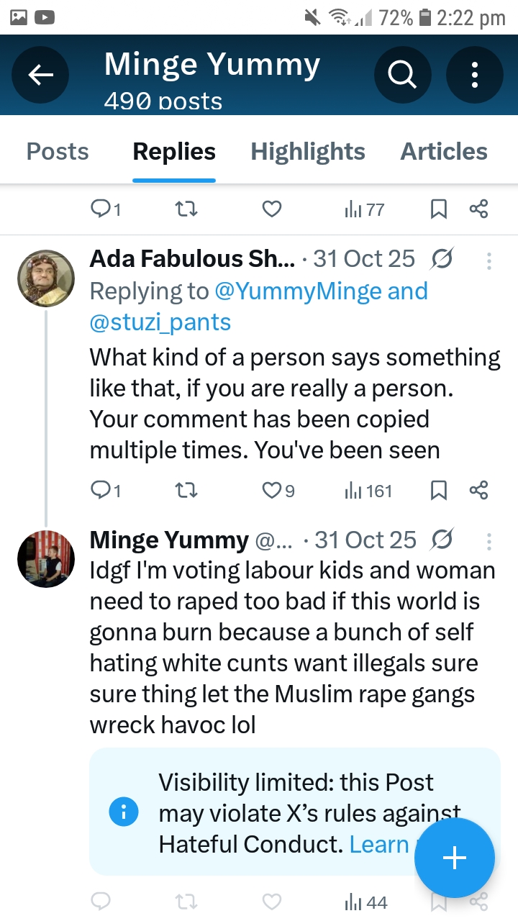This screenshot has width=518, height=921.
Task: Repost Ada Fabulous's reply
Action: (186, 491)
